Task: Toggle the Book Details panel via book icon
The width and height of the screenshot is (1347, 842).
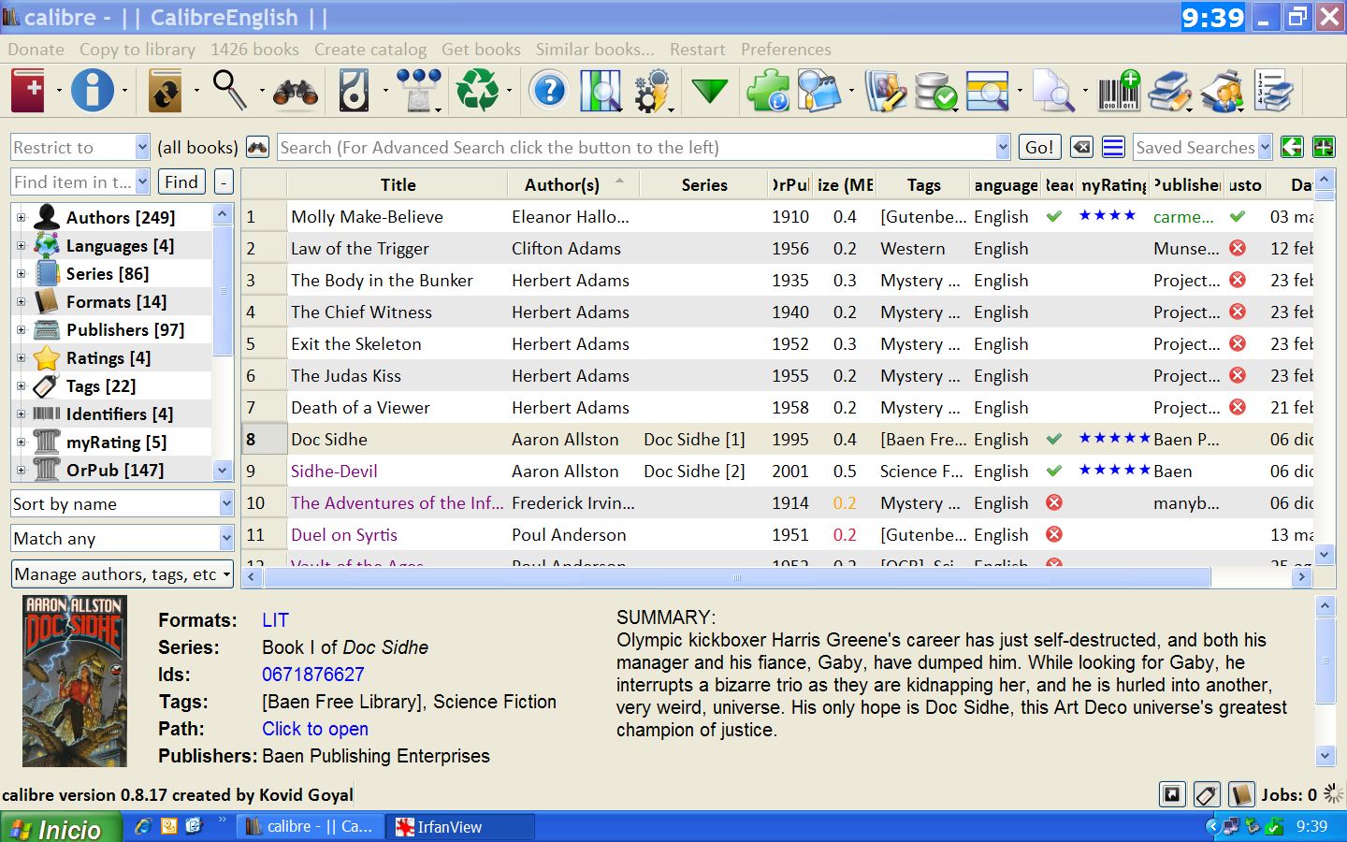Action: pos(1241,794)
